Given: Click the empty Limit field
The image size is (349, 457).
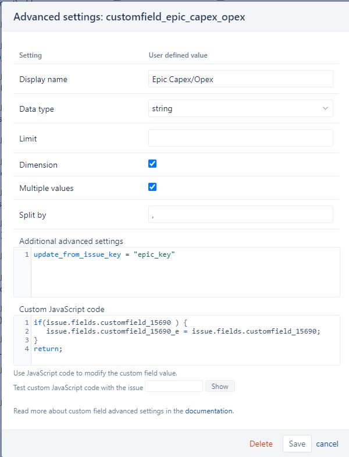Looking at the screenshot, I should point(241,138).
